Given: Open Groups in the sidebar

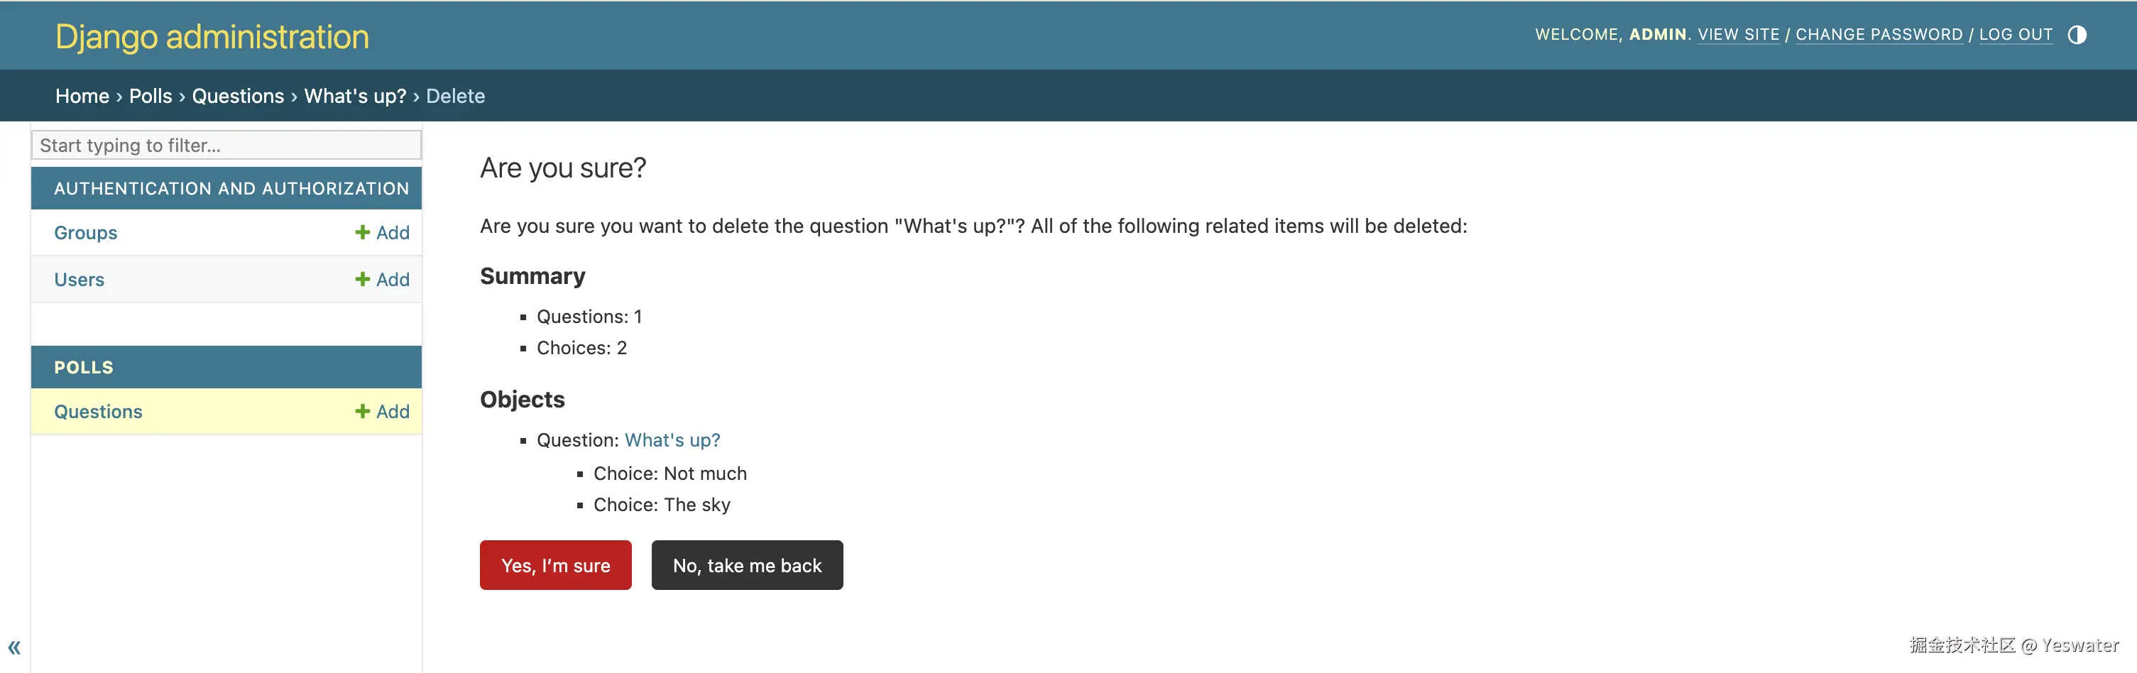Looking at the screenshot, I should click(85, 233).
